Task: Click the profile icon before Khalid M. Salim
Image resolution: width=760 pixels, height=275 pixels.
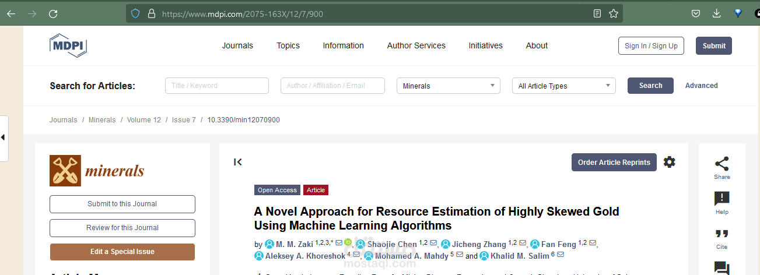Action: (484, 256)
